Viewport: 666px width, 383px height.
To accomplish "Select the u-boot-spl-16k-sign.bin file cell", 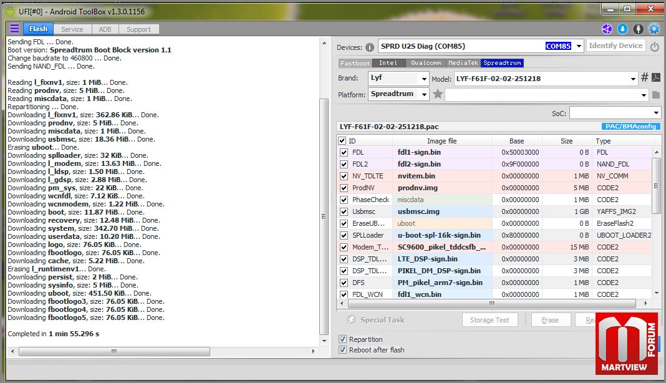I will click(442, 236).
